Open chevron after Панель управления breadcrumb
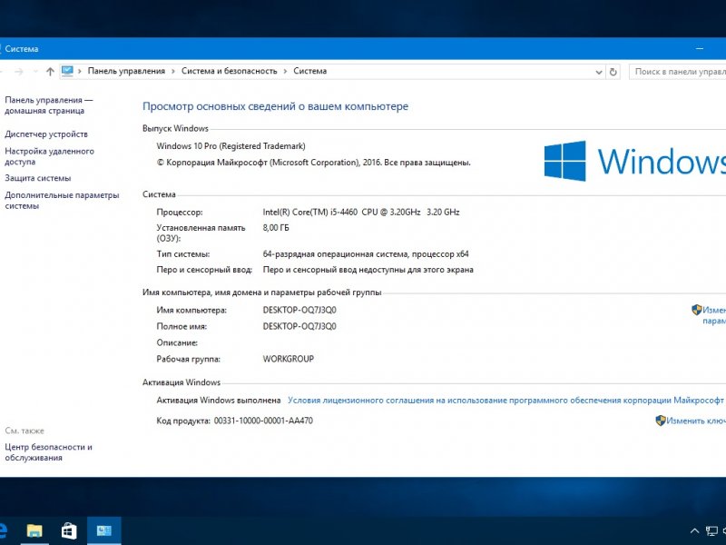 click(173, 71)
